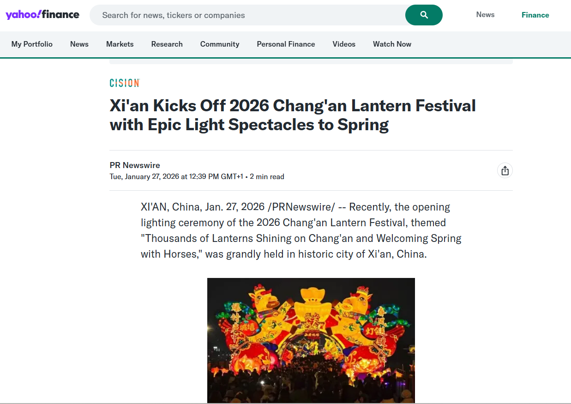Click the article headline about Xi'an
Screen dimensions: 571x404
click(293, 115)
